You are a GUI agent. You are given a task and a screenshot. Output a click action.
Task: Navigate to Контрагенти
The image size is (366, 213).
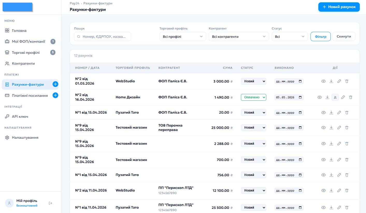30,63
